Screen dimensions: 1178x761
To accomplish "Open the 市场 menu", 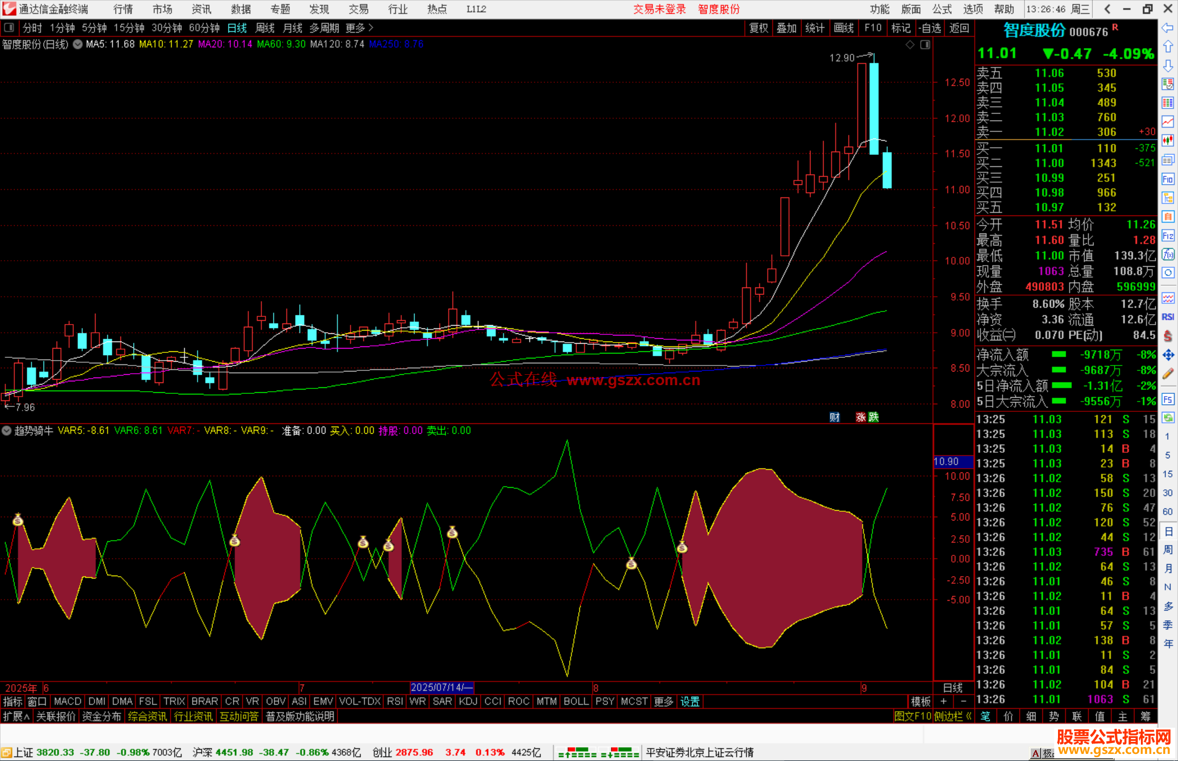I will pyautogui.click(x=163, y=9).
